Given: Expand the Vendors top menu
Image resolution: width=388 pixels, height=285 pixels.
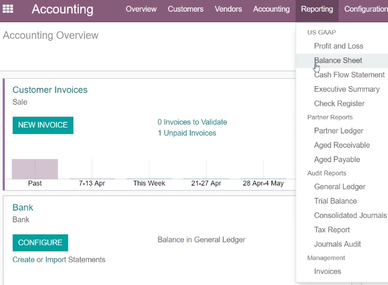Looking at the screenshot, I should pyautogui.click(x=228, y=9).
